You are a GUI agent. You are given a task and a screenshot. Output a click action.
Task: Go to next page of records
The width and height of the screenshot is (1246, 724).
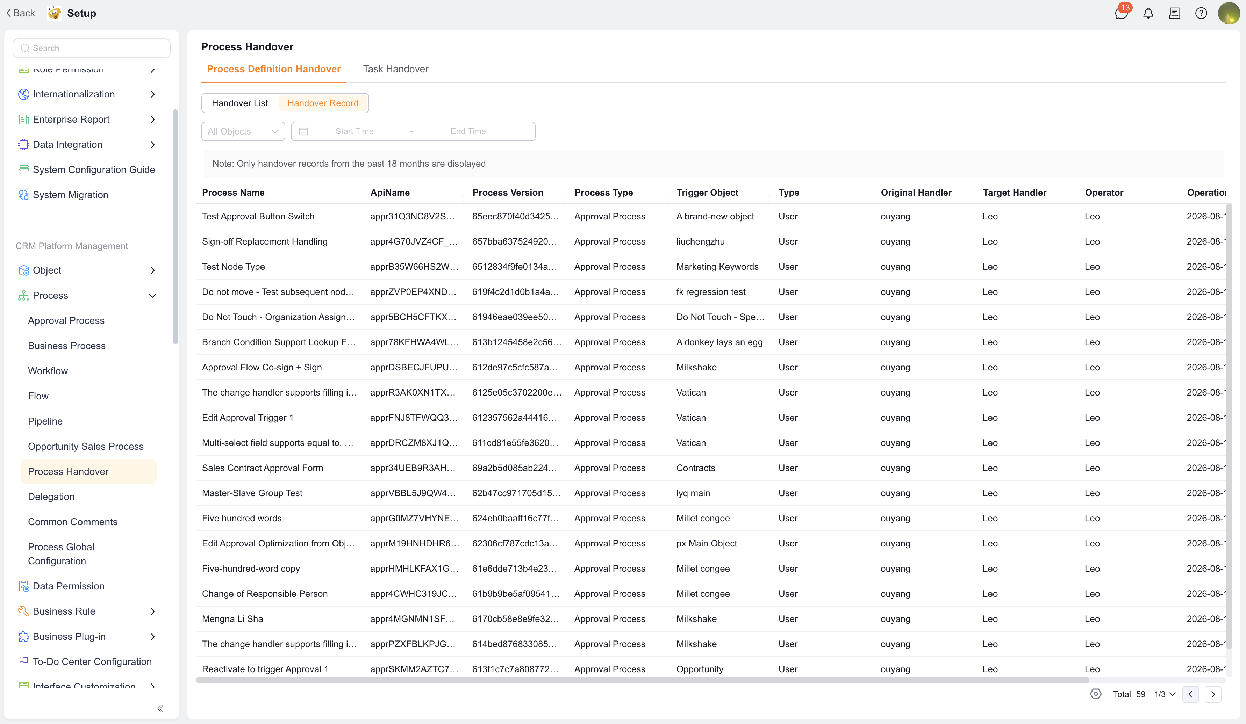[x=1213, y=694]
